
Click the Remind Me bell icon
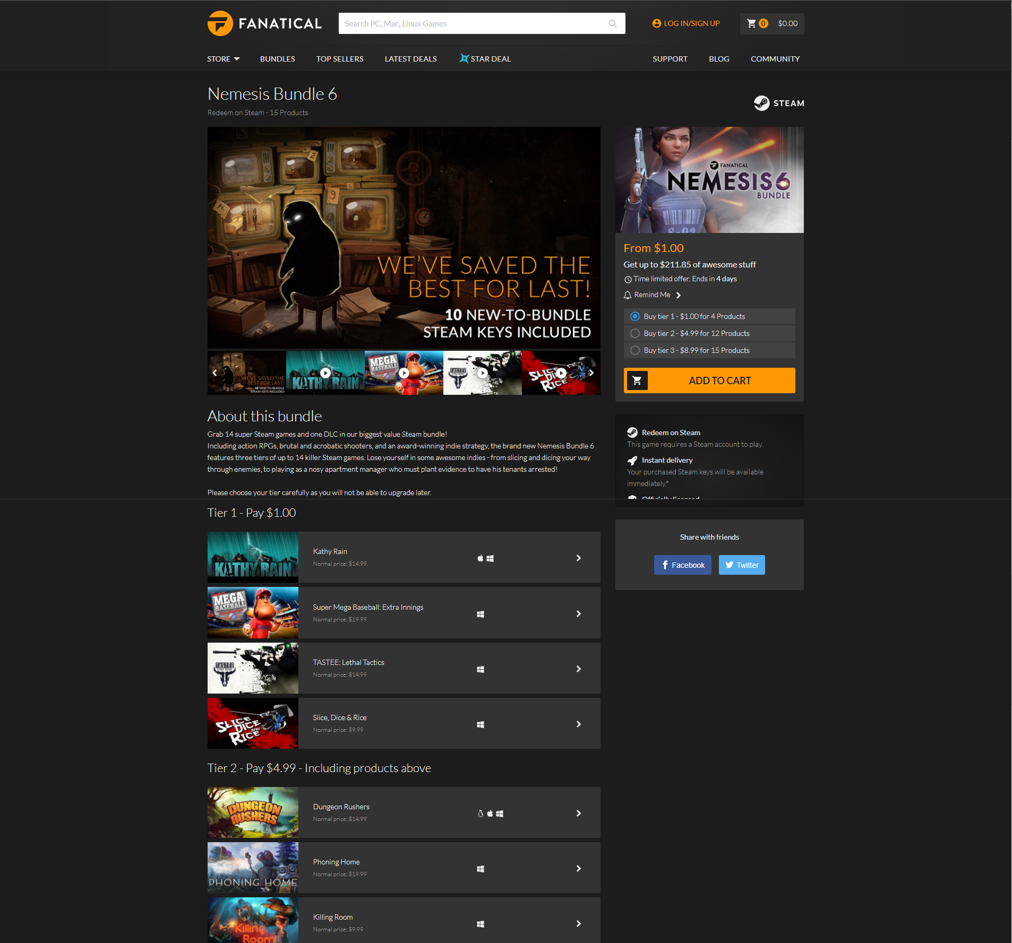point(628,295)
